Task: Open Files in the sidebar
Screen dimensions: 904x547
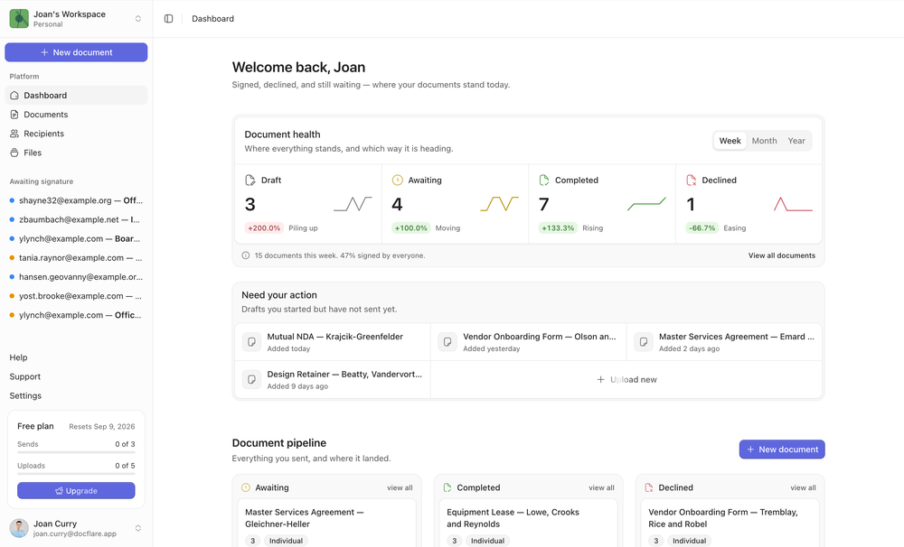Action: point(76,153)
